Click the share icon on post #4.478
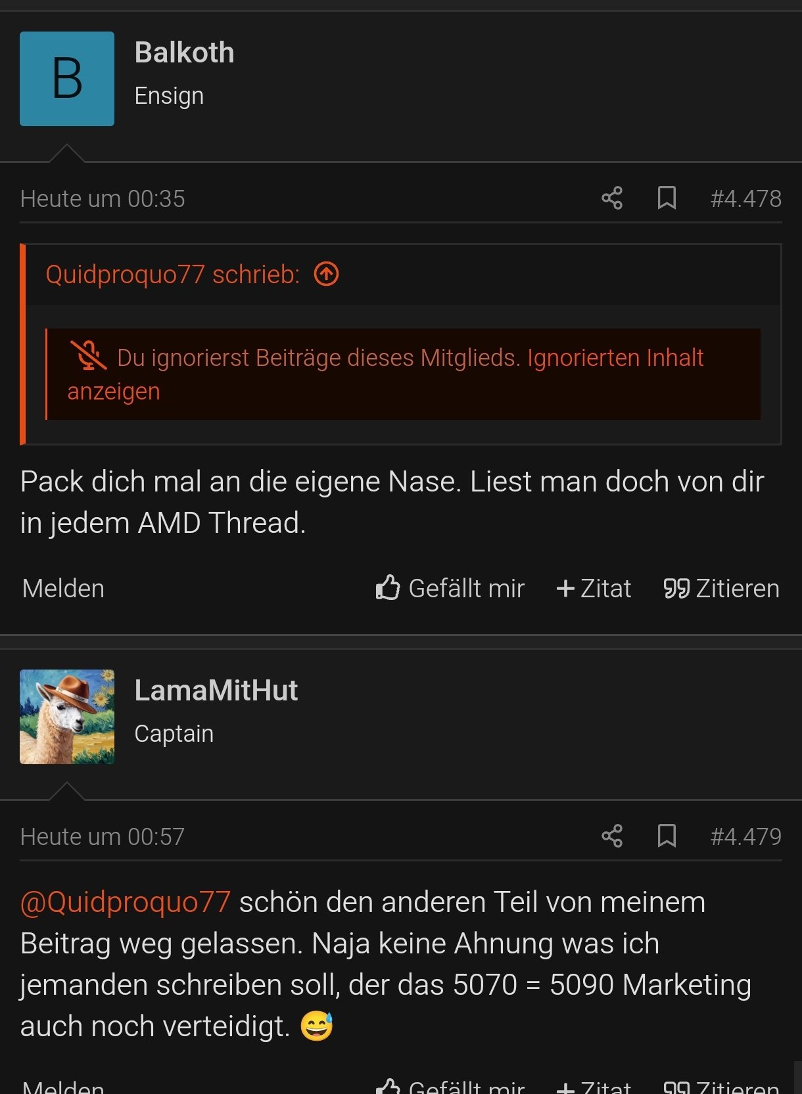 point(611,198)
